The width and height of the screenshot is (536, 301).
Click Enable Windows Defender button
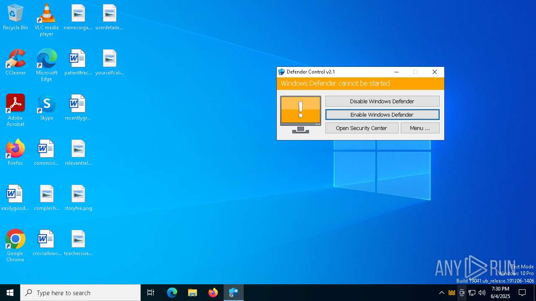coord(382,115)
